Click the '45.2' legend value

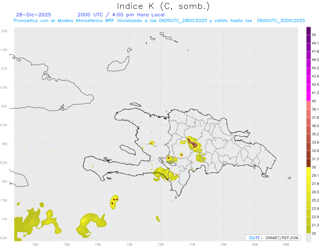[x=315, y=68]
